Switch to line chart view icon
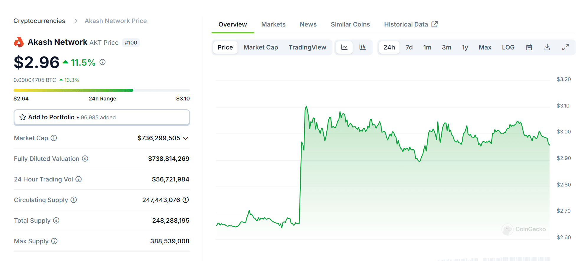The image size is (581, 261). click(344, 47)
